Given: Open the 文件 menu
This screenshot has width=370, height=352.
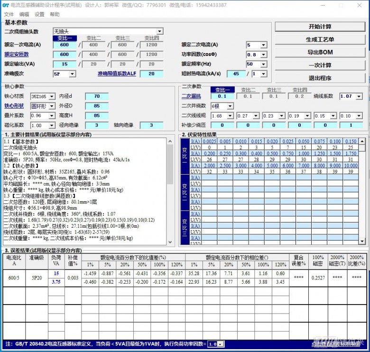Looking at the screenshot, I should [x=9, y=14].
